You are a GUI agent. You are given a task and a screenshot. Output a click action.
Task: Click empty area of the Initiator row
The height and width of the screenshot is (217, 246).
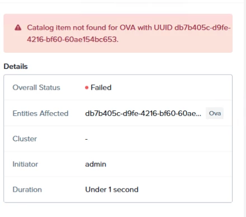[168, 164]
